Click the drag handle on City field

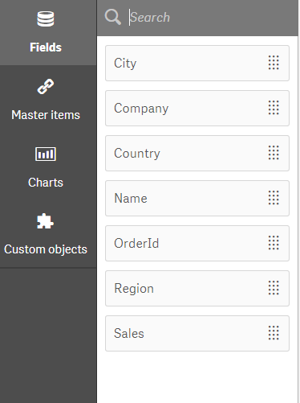coord(274,63)
